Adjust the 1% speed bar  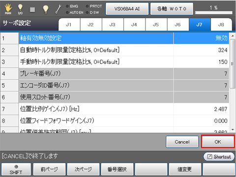(213, 13)
